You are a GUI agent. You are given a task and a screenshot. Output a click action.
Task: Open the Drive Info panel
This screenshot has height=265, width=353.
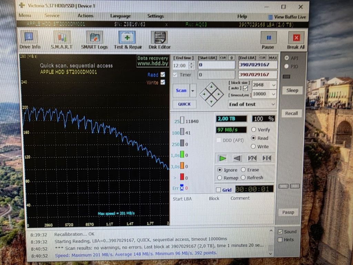coord(30,40)
